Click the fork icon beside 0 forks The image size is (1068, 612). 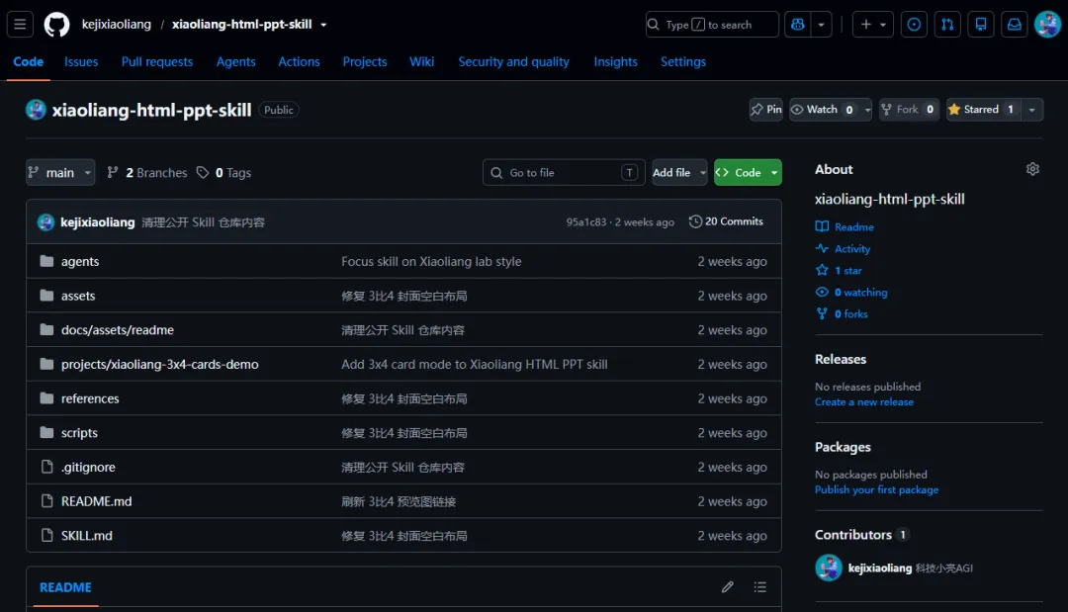[x=822, y=313]
